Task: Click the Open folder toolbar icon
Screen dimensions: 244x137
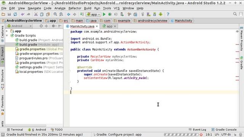Action: tap(3, 14)
